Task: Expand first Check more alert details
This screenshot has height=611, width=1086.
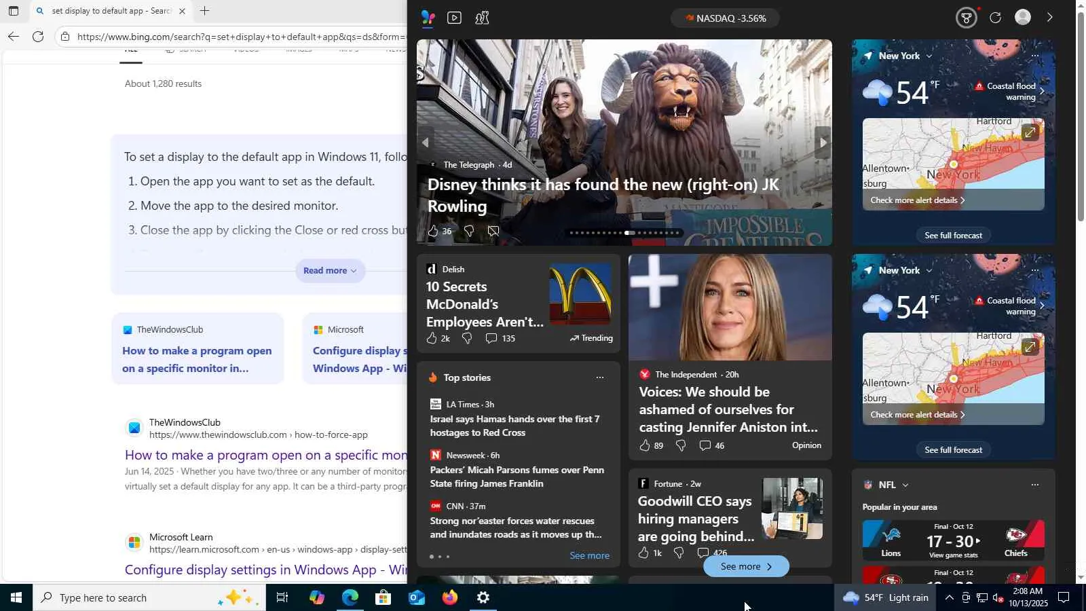Action: [917, 200]
